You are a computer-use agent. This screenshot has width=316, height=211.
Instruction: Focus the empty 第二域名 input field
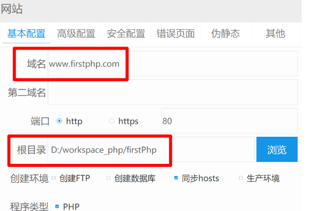(172, 92)
